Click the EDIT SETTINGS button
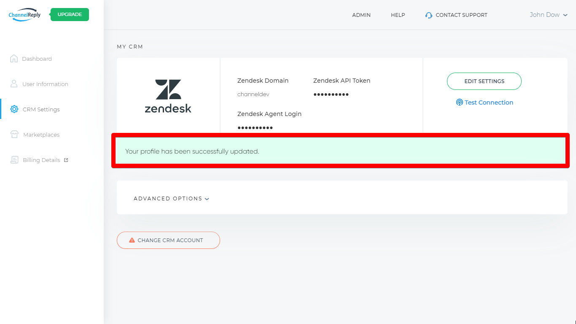The width and height of the screenshot is (576, 324). 484,81
